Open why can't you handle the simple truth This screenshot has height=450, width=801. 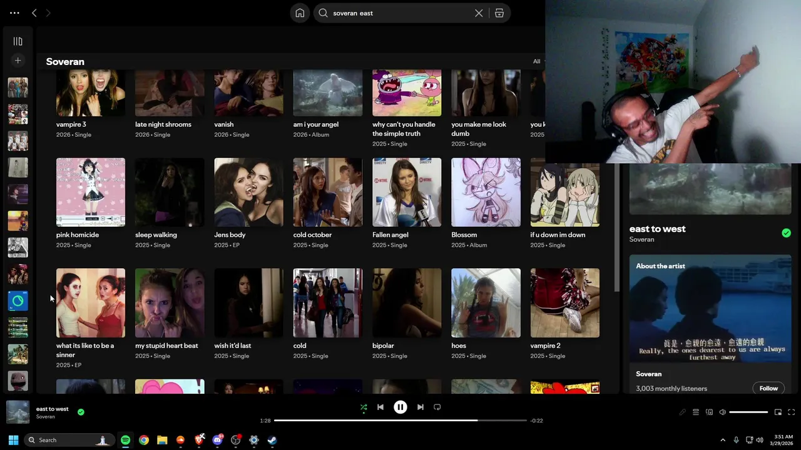click(x=407, y=108)
